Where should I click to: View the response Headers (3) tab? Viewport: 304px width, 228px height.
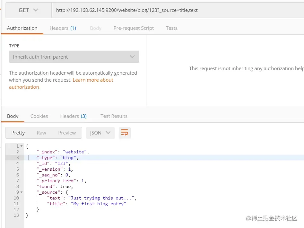pos(73,116)
